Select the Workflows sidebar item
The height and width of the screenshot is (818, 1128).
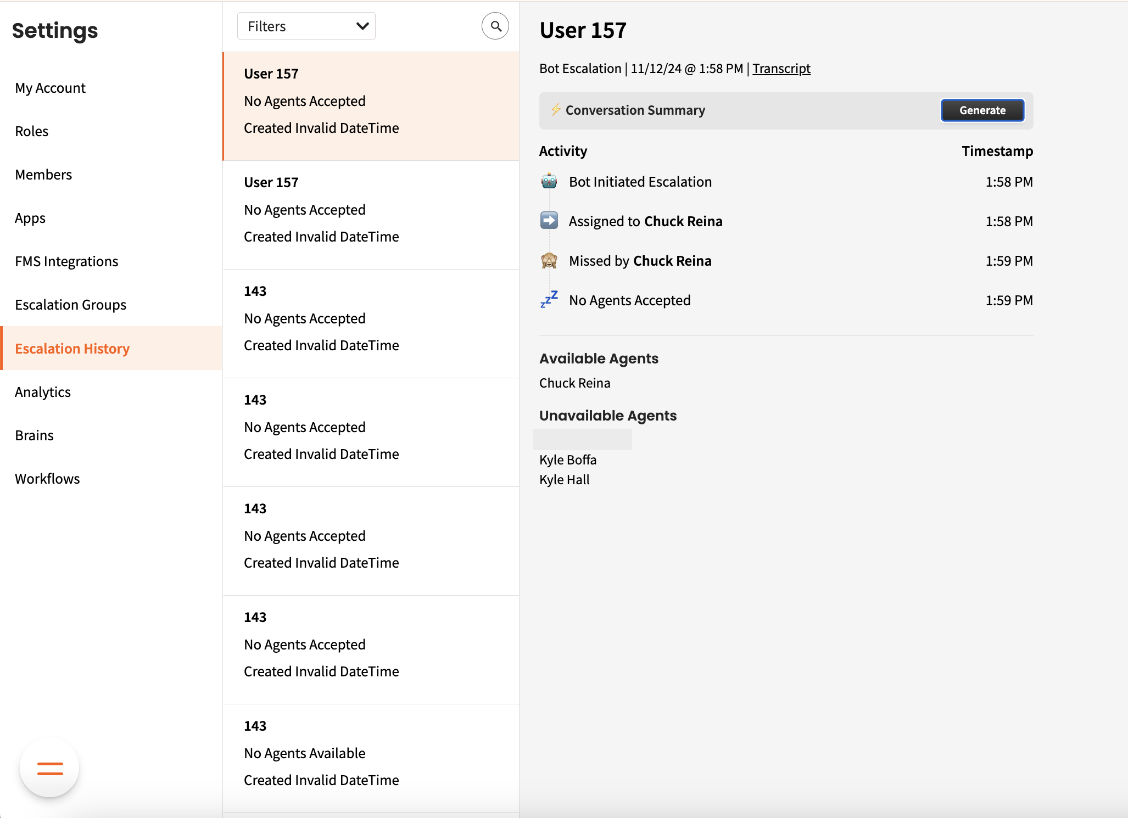(48, 479)
